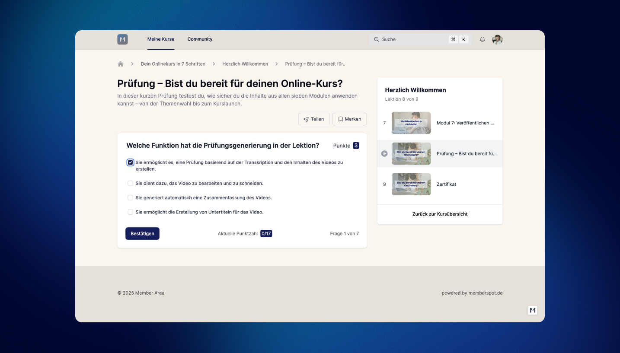Click Lektion 8 von 9 text
This screenshot has height=353, width=620.
[402, 99]
